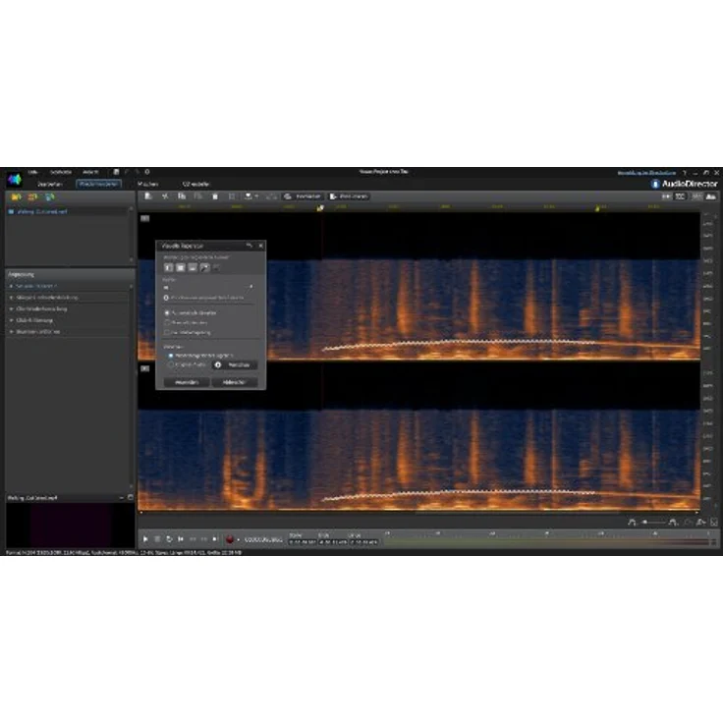723x723 pixels.
Task: Click Anwenden apply button in dialog
Action: [187, 382]
